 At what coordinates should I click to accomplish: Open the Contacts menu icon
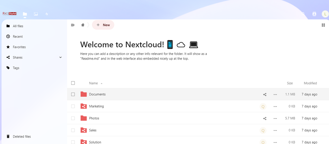pyautogui.click(x=314, y=14)
